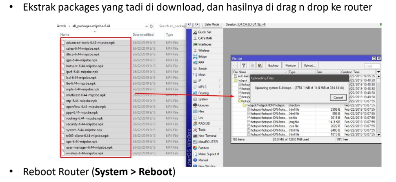The width and height of the screenshot is (396, 182).
Task: Cancel the file upload
Action: [338, 97]
